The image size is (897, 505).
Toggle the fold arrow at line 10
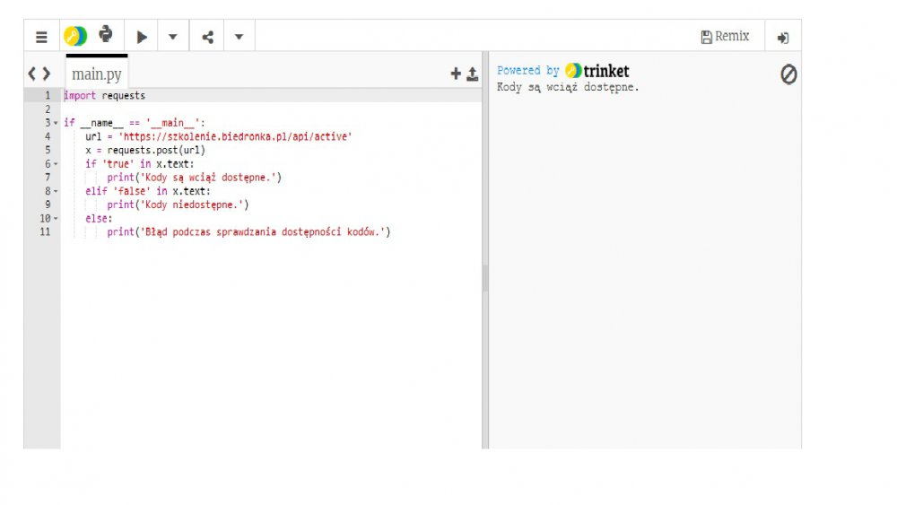tap(56, 219)
